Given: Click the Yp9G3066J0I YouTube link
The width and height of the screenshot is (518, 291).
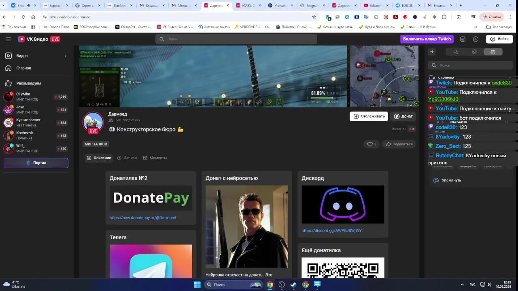Looking at the screenshot, I should tap(444, 99).
